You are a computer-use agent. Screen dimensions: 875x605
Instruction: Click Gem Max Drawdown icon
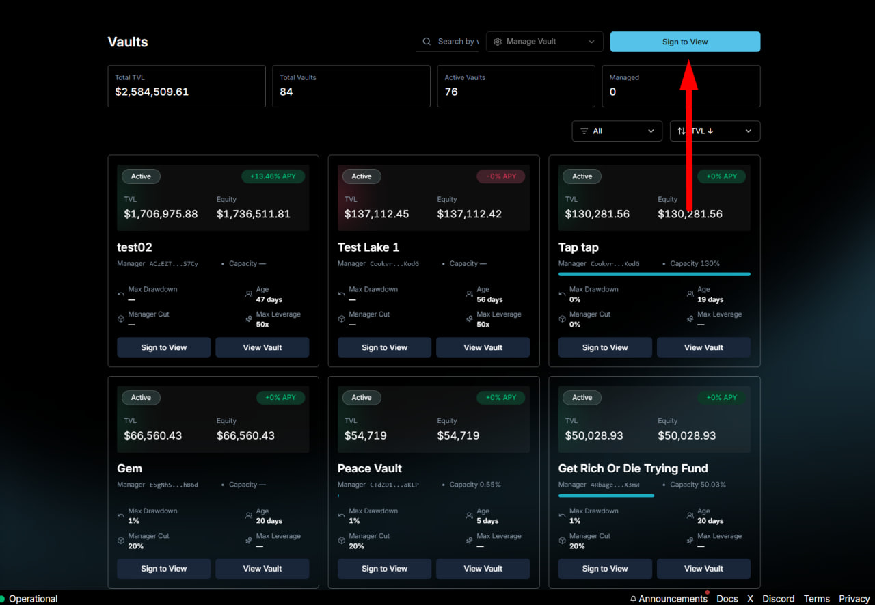click(x=121, y=515)
